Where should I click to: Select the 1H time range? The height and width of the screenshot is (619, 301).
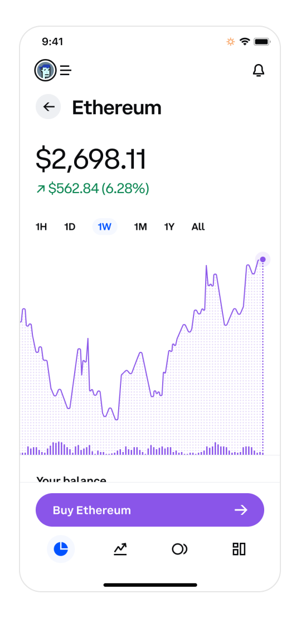point(41,227)
